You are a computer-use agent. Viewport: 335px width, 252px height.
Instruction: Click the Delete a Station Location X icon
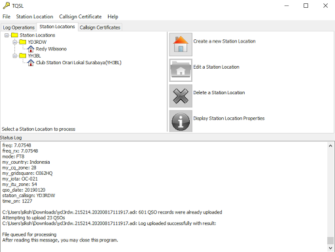(x=181, y=96)
